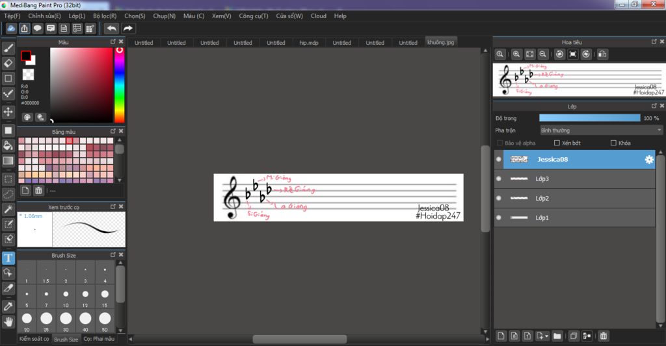Undock the Màu panel
This screenshot has height=346, width=666.
pos(113,42)
